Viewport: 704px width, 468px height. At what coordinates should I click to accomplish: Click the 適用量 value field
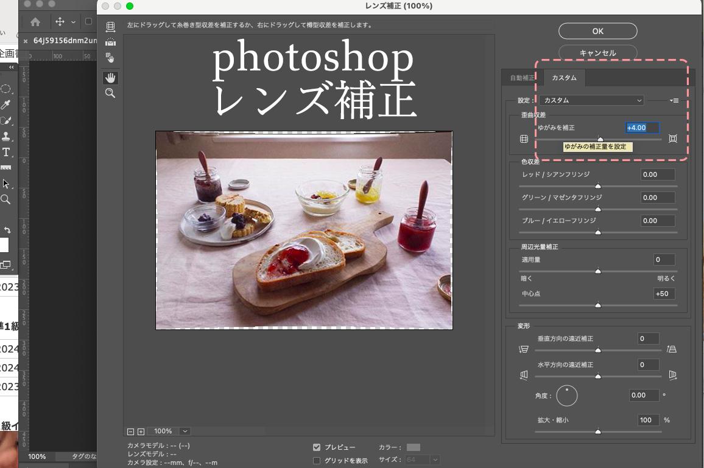coord(664,260)
